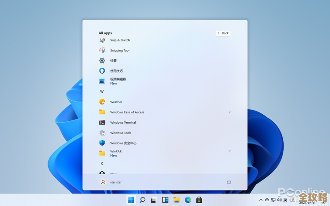The height and width of the screenshot is (206, 330).
Task: Open the star star account menu
Action: coord(111,182)
